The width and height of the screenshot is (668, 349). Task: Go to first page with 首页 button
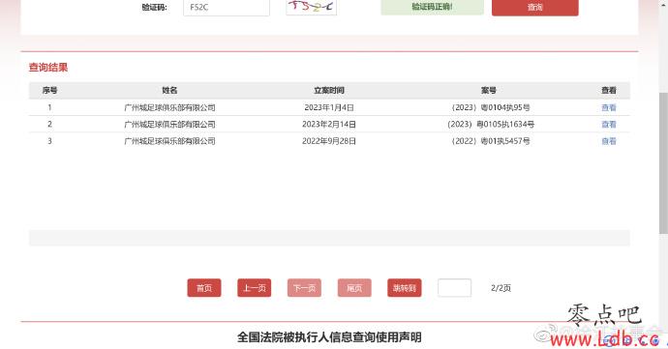point(204,288)
